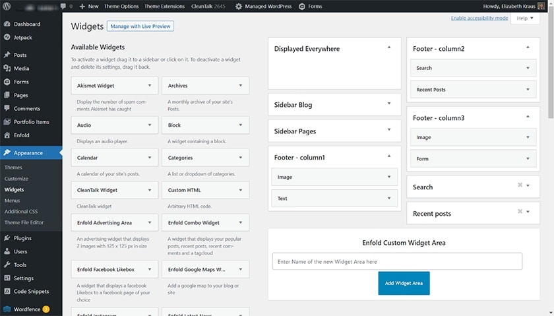Click the Code Snippets icon in sidebar

click(x=7, y=291)
